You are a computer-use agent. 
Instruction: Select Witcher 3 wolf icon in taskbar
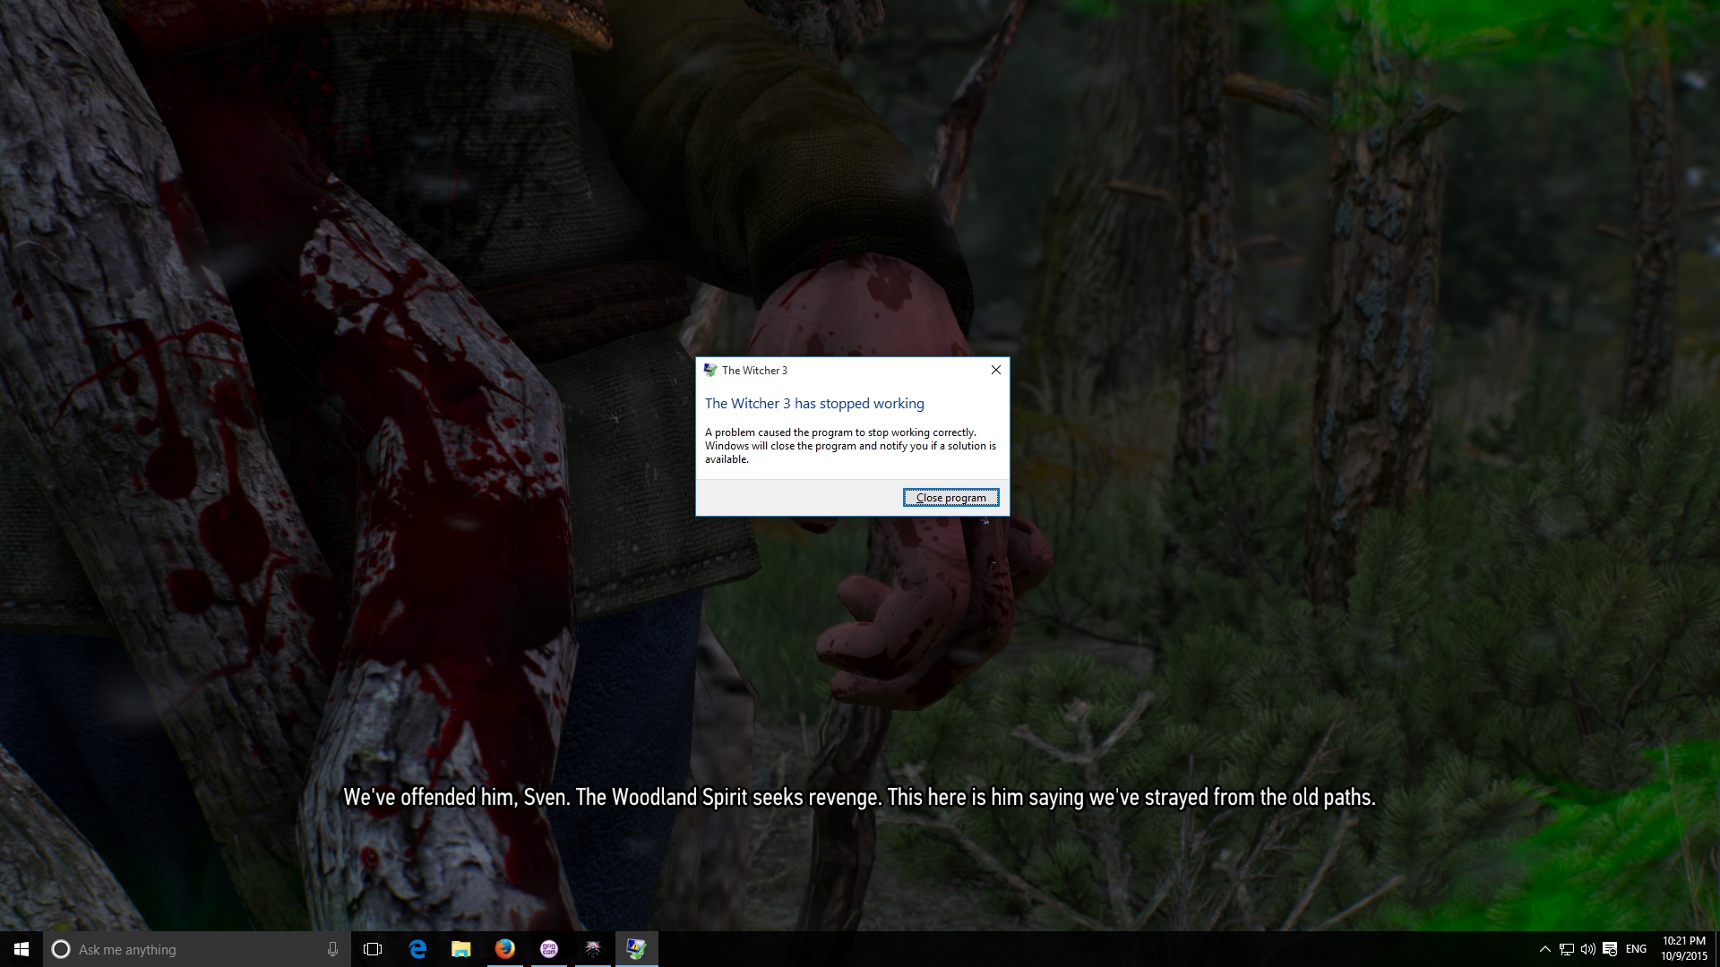(592, 949)
